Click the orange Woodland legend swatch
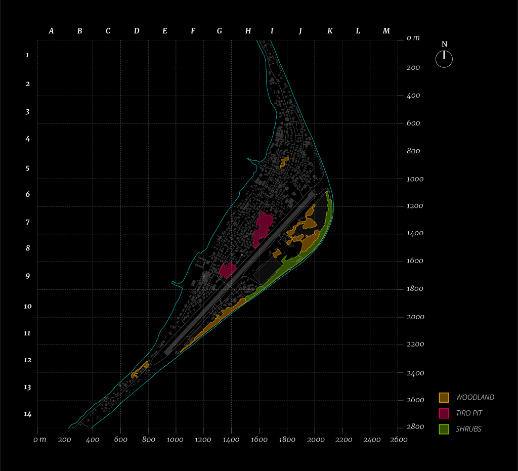This screenshot has width=518, height=471. (x=444, y=398)
